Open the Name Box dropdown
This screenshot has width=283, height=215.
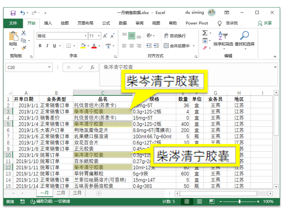pos(49,67)
